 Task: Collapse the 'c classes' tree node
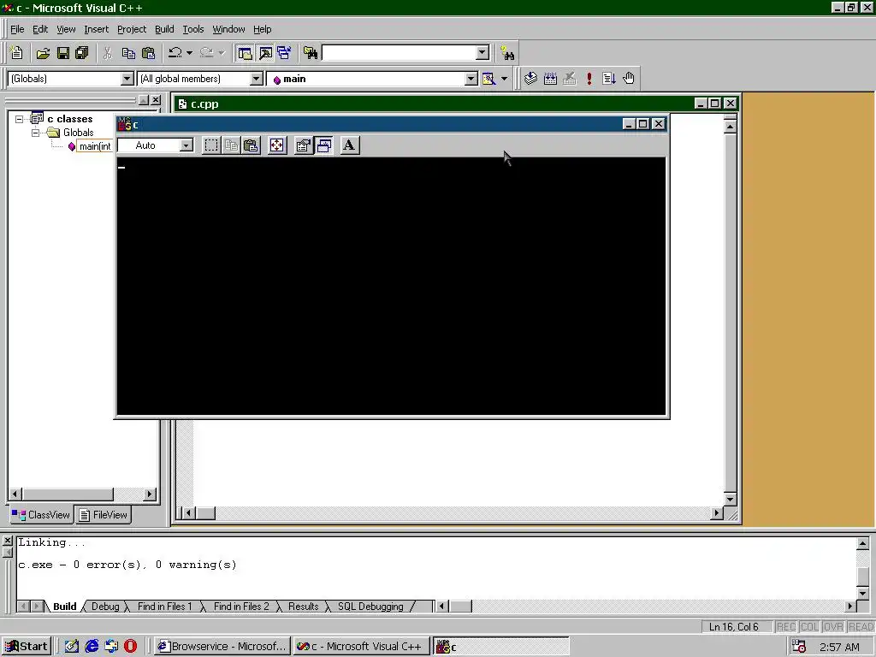pos(20,119)
